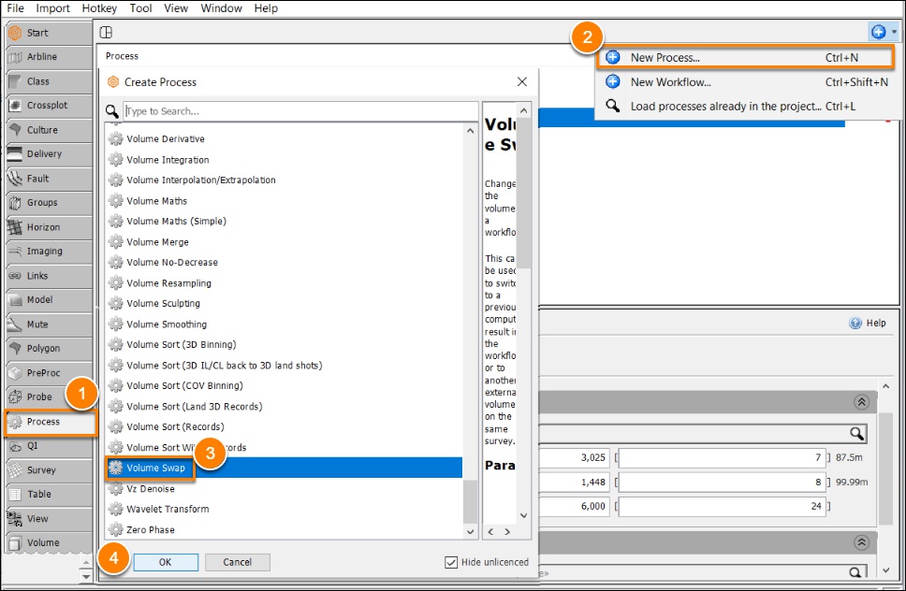Select the Fault tab icon

click(x=15, y=179)
